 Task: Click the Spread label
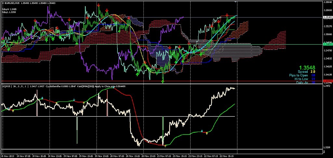(303, 72)
